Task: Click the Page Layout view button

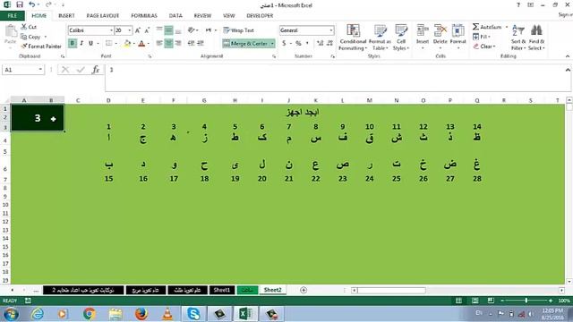Action: pyautogui.click(x=475, y=301)
